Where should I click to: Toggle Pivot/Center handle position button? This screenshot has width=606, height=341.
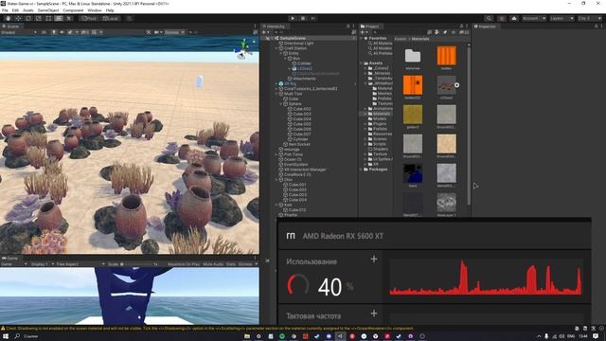tap(88, 18)
